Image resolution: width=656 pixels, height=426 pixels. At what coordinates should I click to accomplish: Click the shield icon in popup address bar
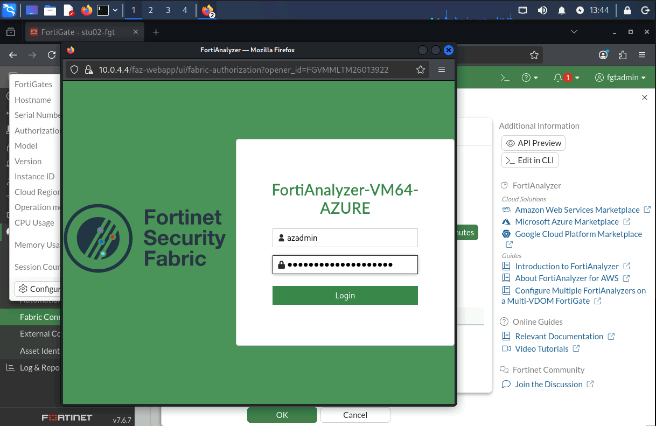pyautogui.click(x=74, y=69)
